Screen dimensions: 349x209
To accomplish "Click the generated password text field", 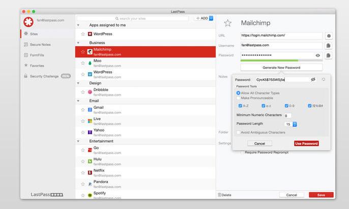I will point(282,79).
